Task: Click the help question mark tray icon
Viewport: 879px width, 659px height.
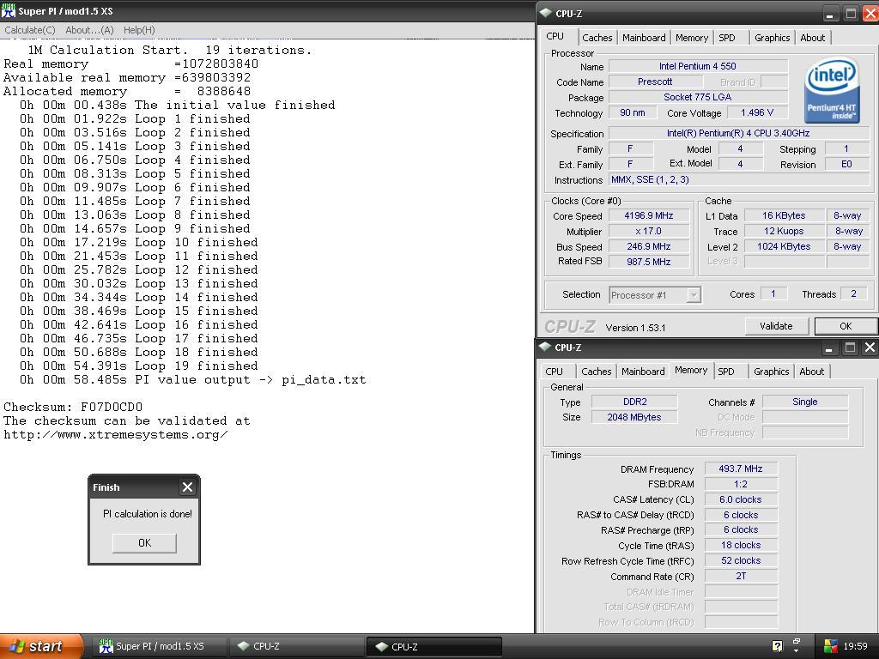Action: click(x=777, y=646)
